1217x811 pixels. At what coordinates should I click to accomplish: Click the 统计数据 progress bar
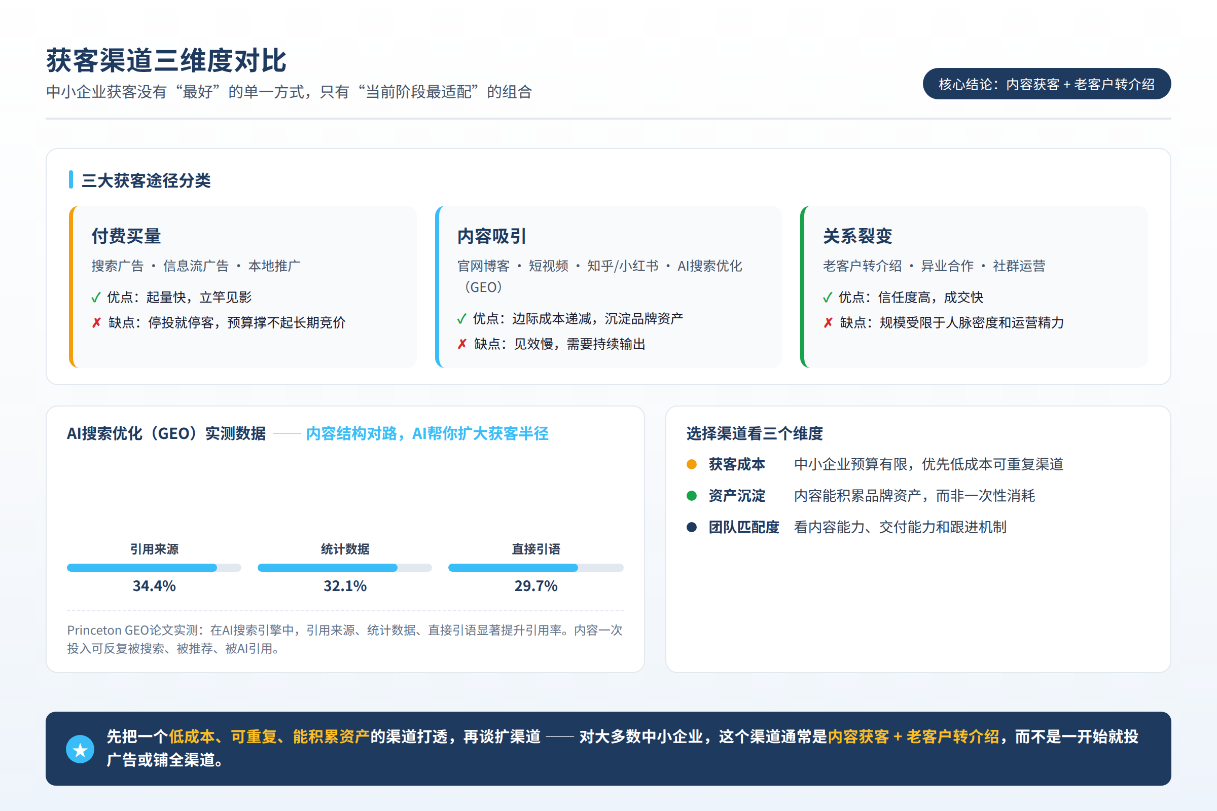[x=345, y=567]
